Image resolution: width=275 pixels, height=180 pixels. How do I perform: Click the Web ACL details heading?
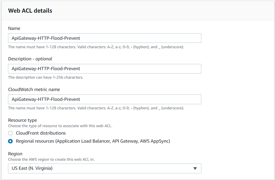point(30,11)
